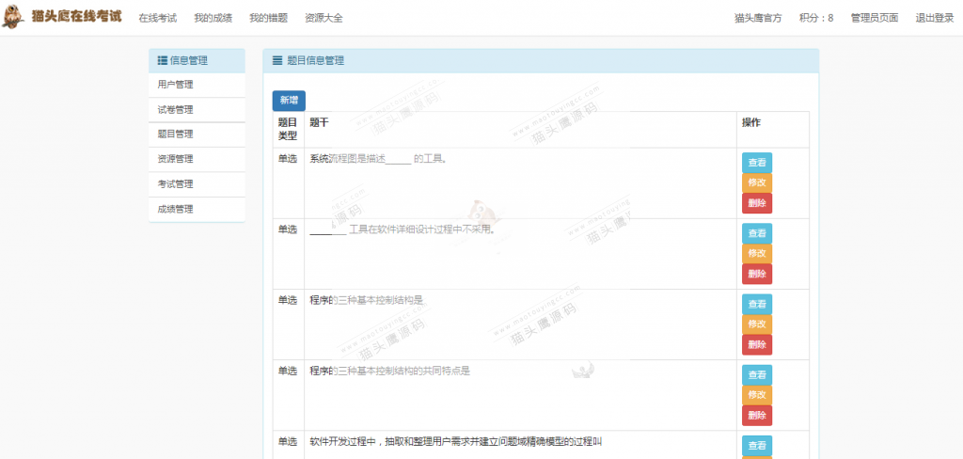Click the 信息管理 sidebar heading
The height and width of the screenshot is (459, 963).
[x=188, y=61]
